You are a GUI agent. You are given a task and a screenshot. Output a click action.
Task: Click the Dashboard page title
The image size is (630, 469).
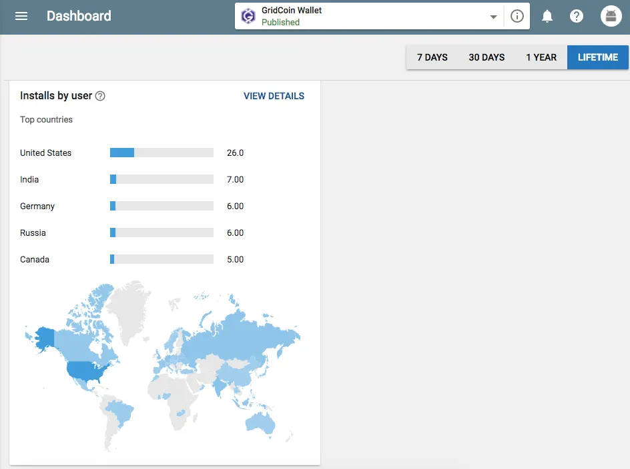pyautogui.click(x=79, y=16)
